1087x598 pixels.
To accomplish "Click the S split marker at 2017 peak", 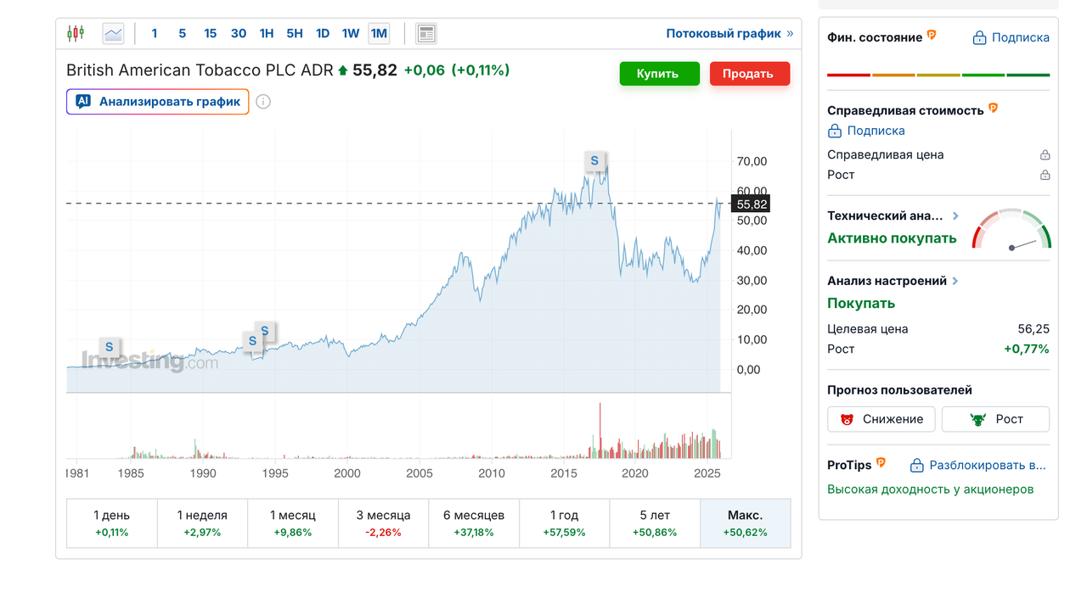I will coord(594,160).
